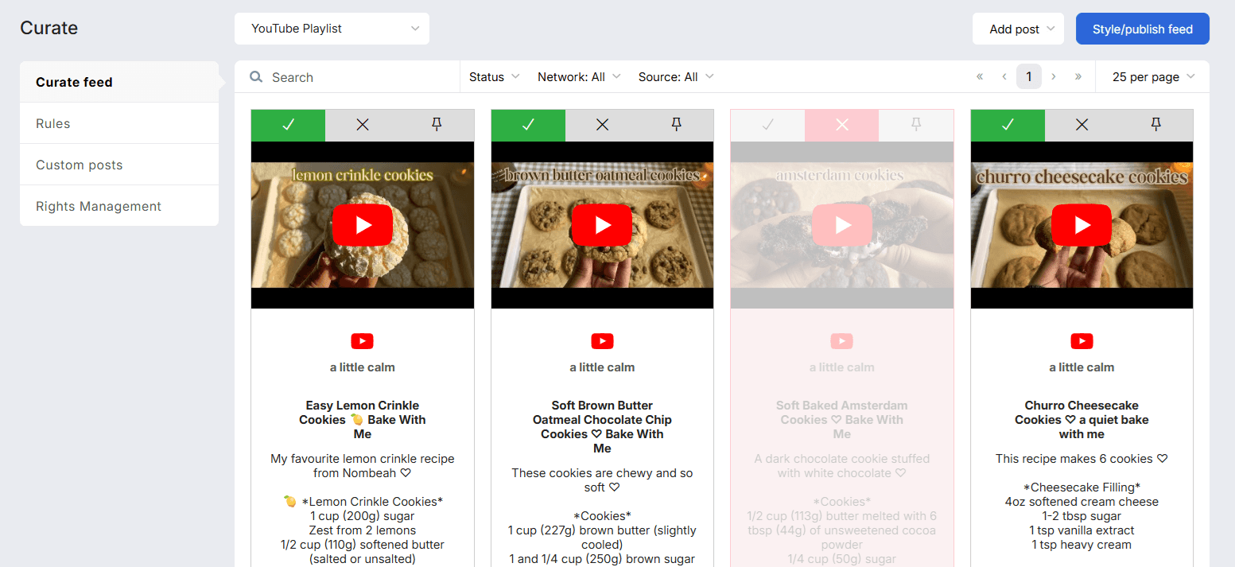Open the 25 per page dropdown
Viewport: 1235px width, 567px height.
pos(1152,76)
